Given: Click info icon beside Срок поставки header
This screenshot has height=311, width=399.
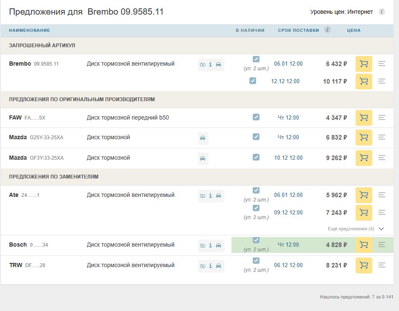Looking at the screenshot, I should tap(328, 30).
